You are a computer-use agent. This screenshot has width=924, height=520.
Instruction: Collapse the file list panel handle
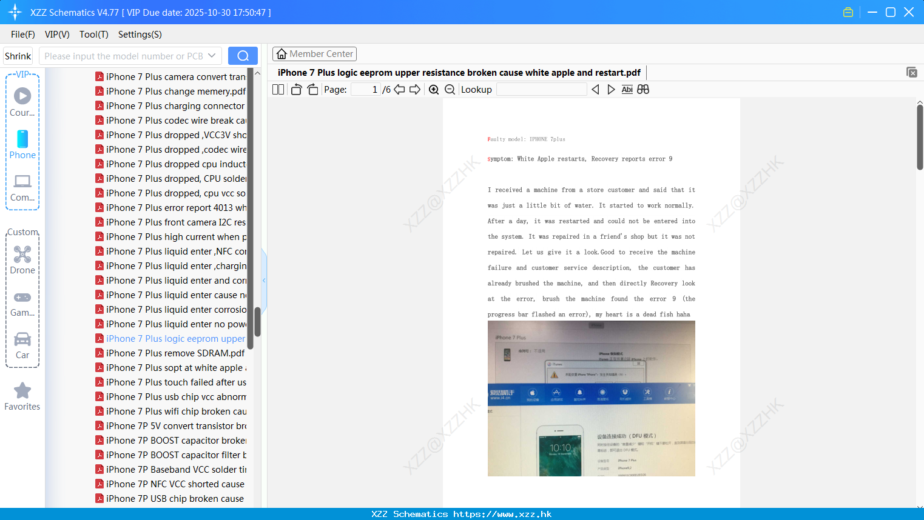[x=264, y=280]
